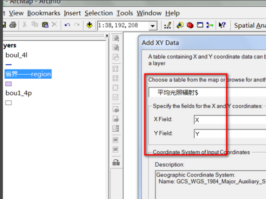Expand the map scale dropdown arrow
Screen dimensions: 266x199
pyautogui.click(x=153, y=26)
